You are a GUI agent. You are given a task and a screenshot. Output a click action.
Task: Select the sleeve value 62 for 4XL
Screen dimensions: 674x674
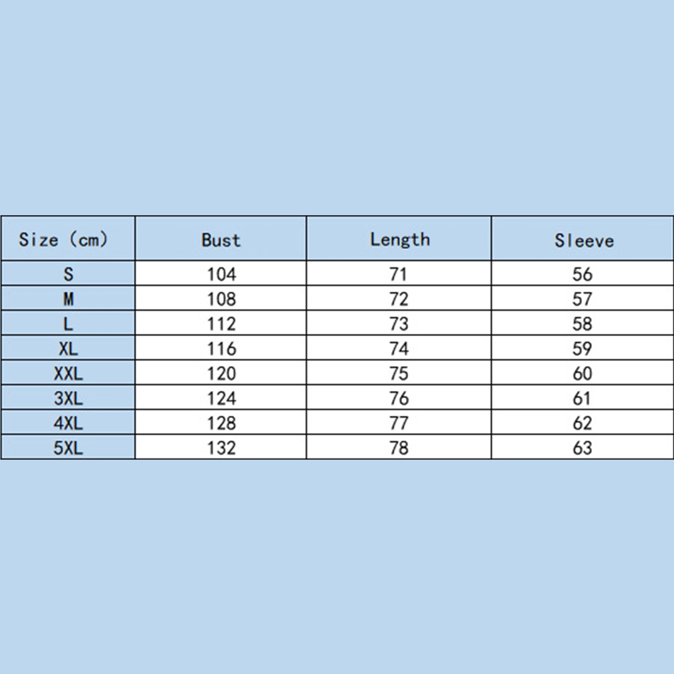click(x=582, y=423)
